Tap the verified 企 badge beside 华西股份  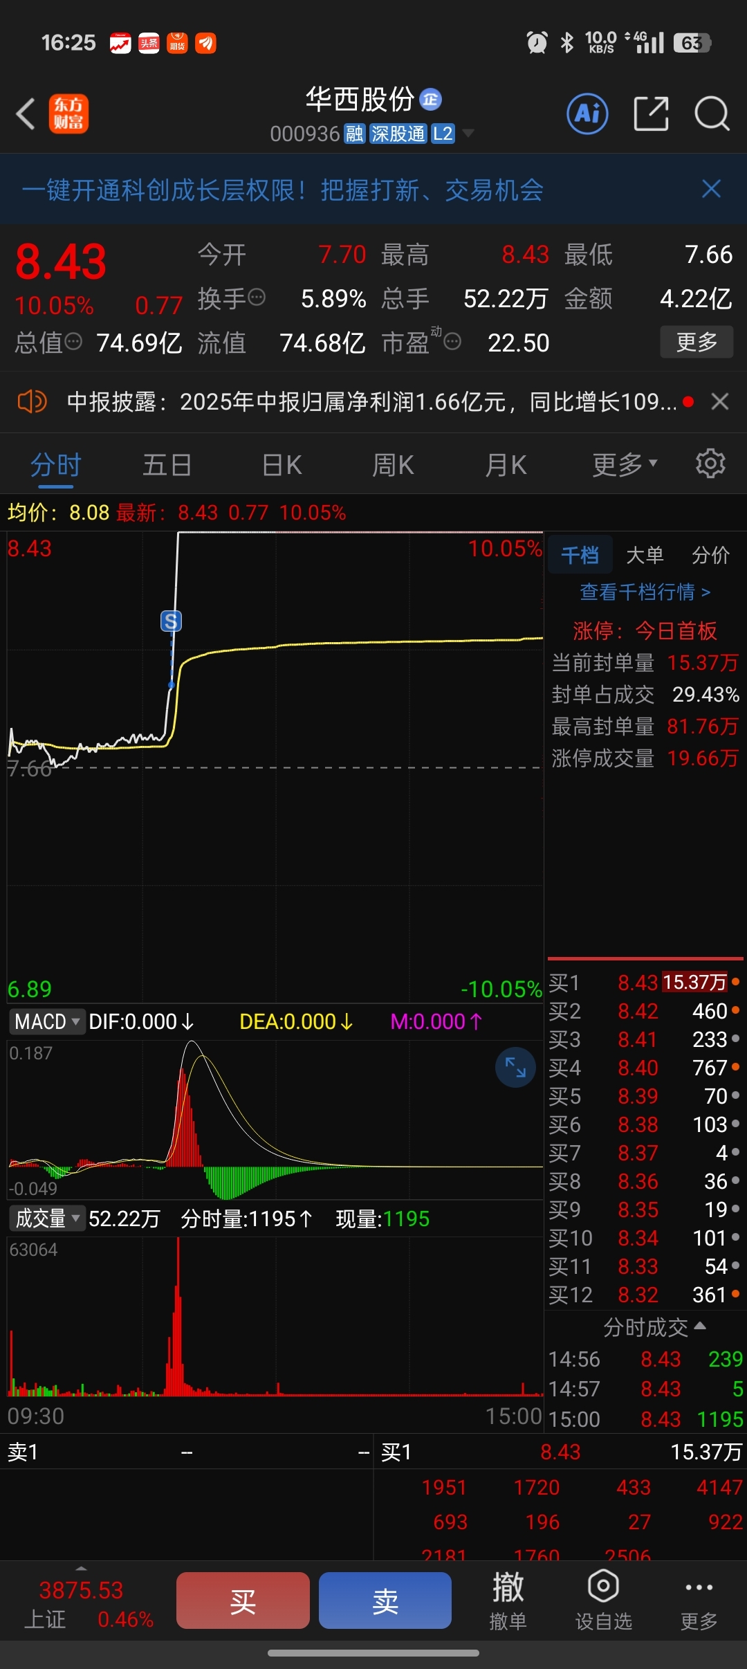[x=431, y=100]
